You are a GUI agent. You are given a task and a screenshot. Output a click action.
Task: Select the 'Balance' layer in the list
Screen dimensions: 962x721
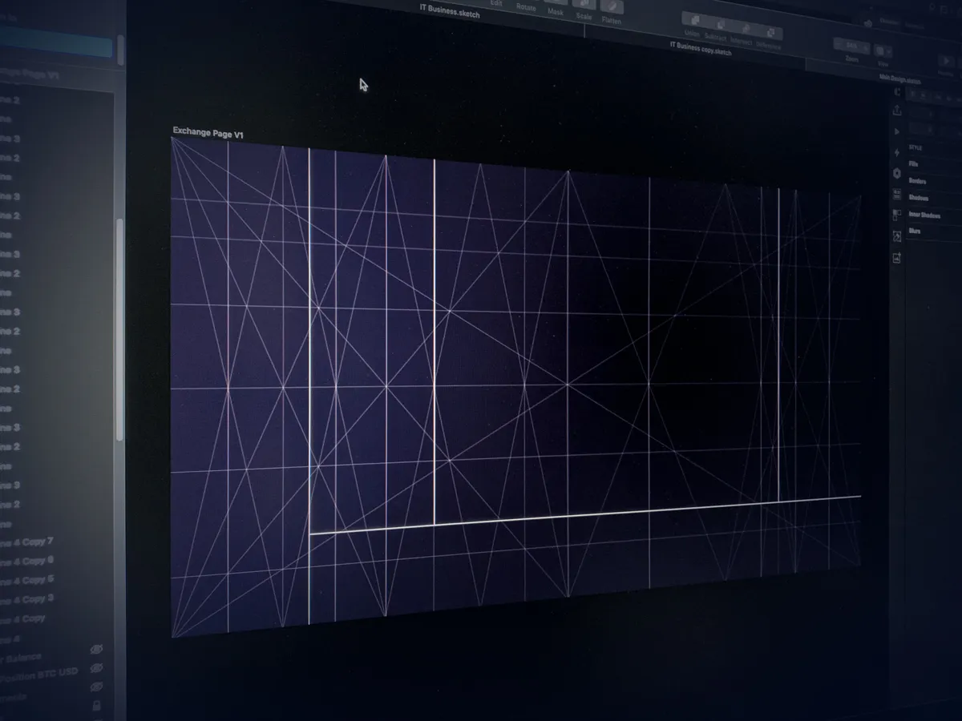coord(22,658)
